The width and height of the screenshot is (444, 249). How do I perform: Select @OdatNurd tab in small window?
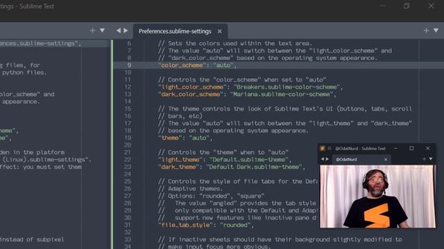[x=361, y=159]
